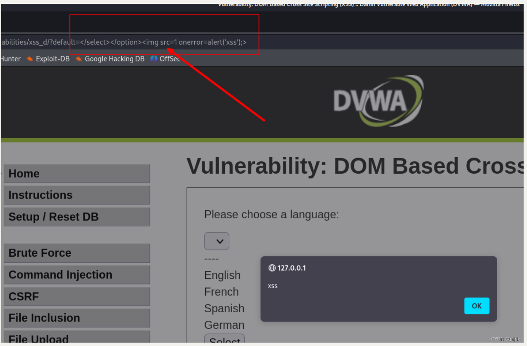Click the 'Please choose a language:' text
Viewport: 527px width, 346px height.
coord(272,215)
